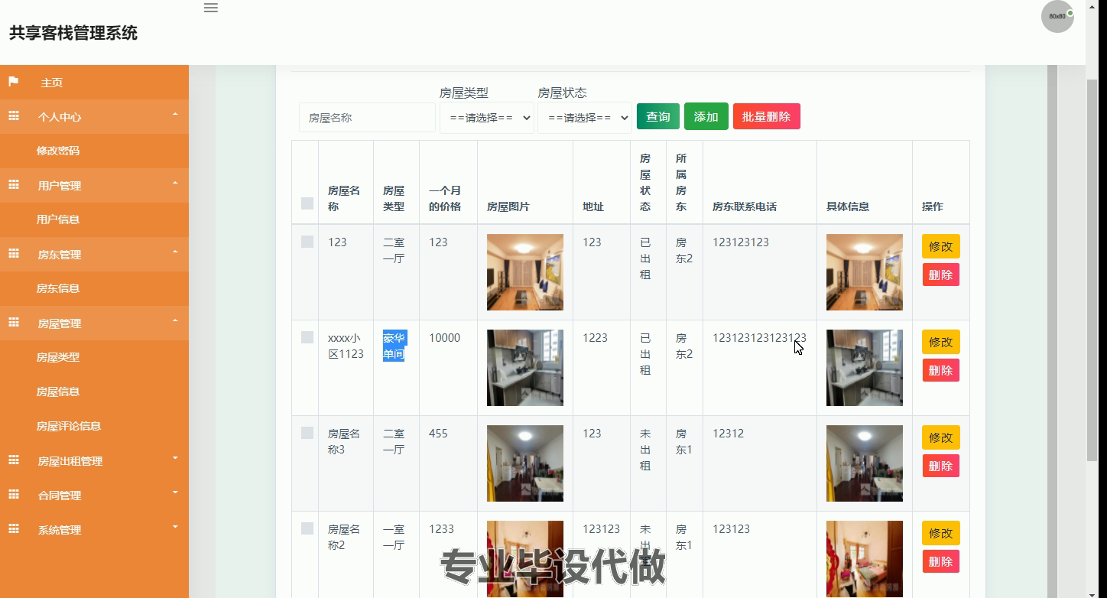
Task: Open 房屋图片 thumbnail in row xxxx小区1123
Action: point(525,368)
